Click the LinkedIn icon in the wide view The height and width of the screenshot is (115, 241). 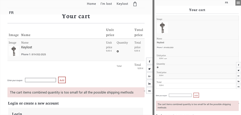pos(149,83)
